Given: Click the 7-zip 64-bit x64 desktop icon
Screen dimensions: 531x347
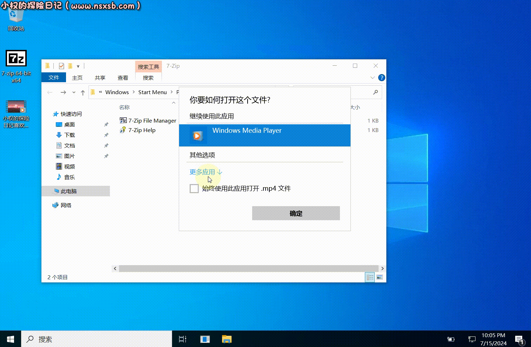Looking at the screenshot, I should tap(16, 67).
